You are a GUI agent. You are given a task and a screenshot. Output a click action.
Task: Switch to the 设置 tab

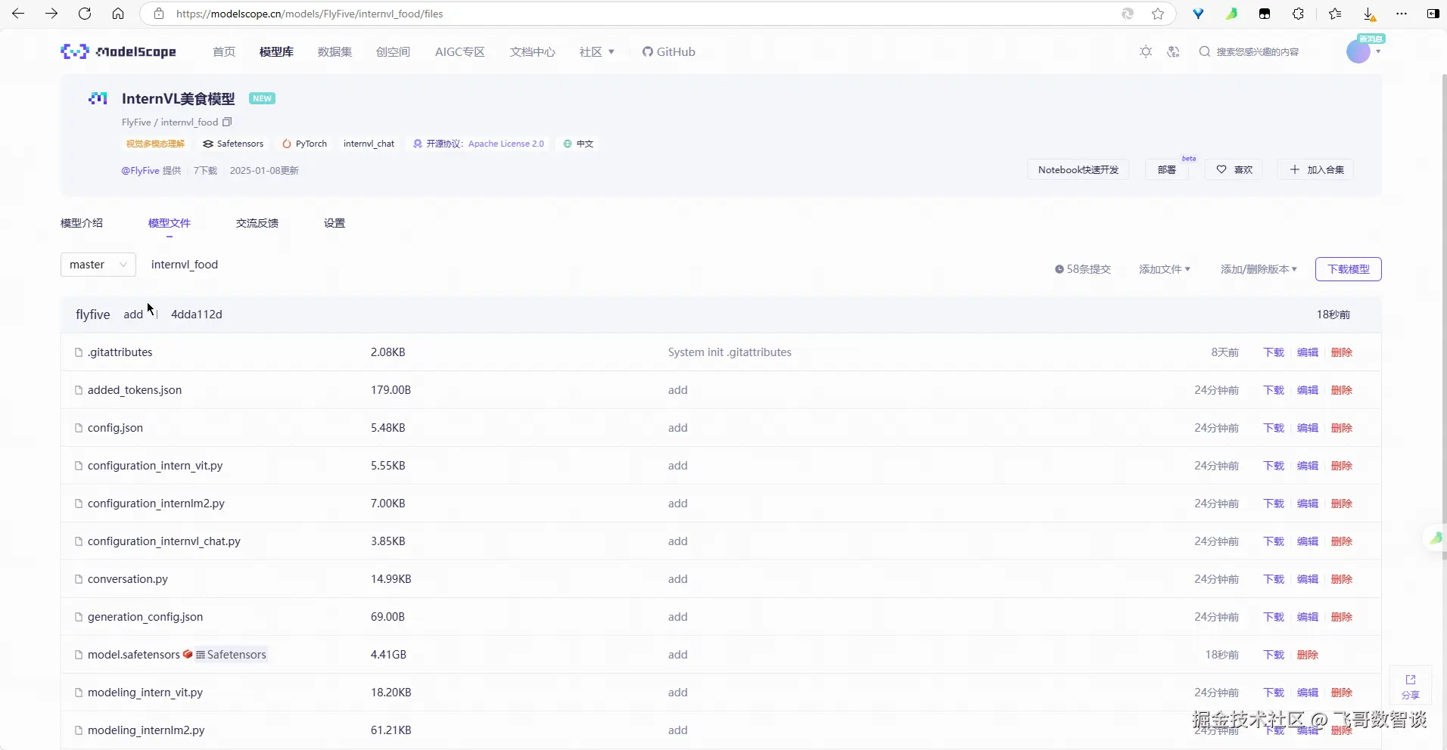point(335,223)
